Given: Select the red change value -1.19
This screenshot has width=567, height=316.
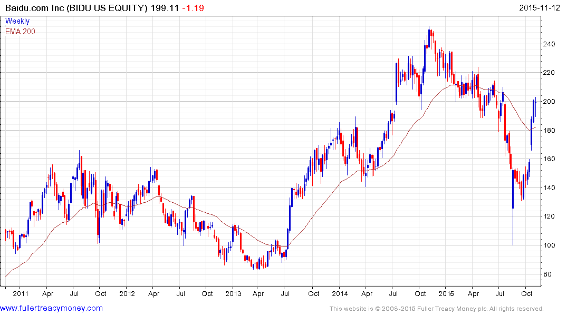Looking at the screenshot, I should point(193,8).
